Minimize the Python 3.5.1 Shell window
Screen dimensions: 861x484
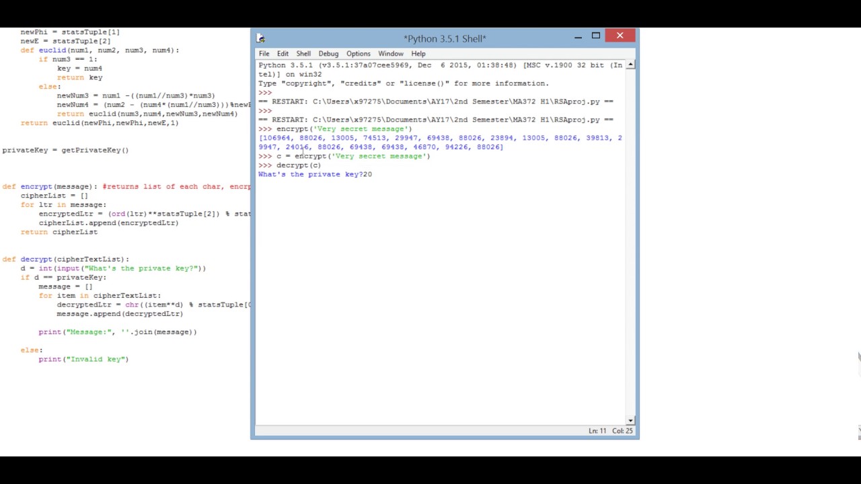click(x=578, y=36)
